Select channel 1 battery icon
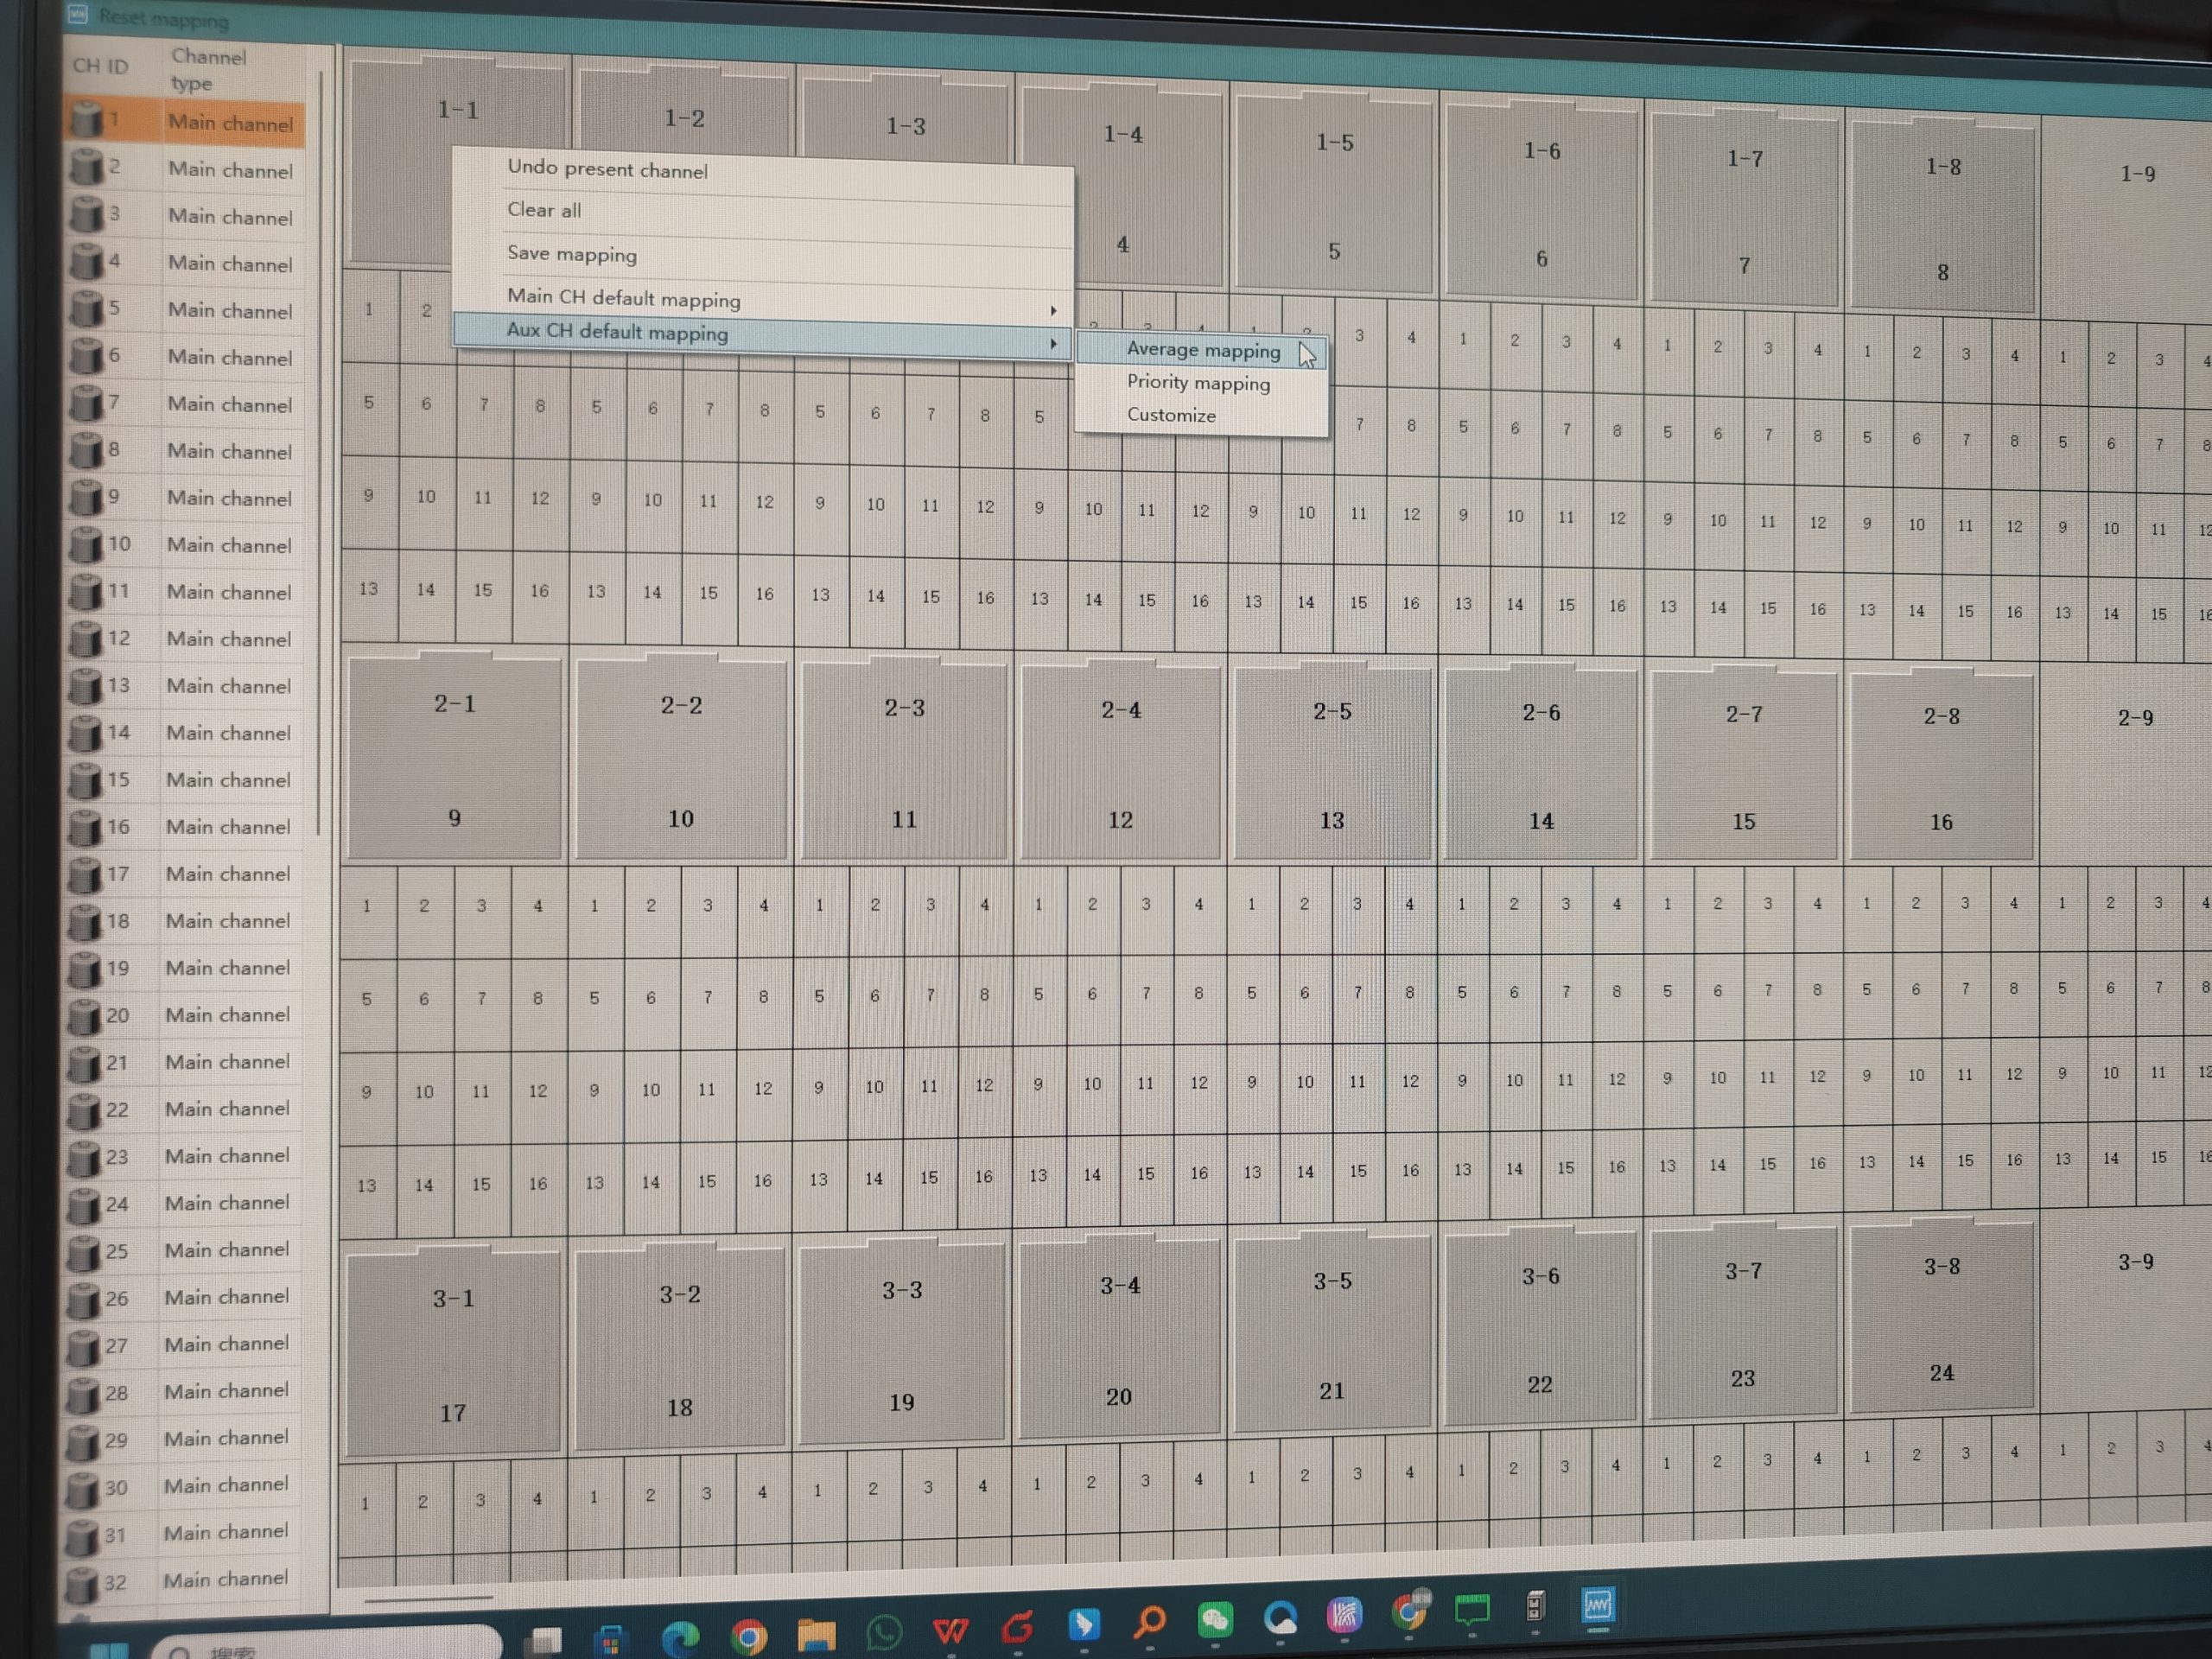Screen dimensions: 2212x1659 pyautogui.click(x=88, y=120)
